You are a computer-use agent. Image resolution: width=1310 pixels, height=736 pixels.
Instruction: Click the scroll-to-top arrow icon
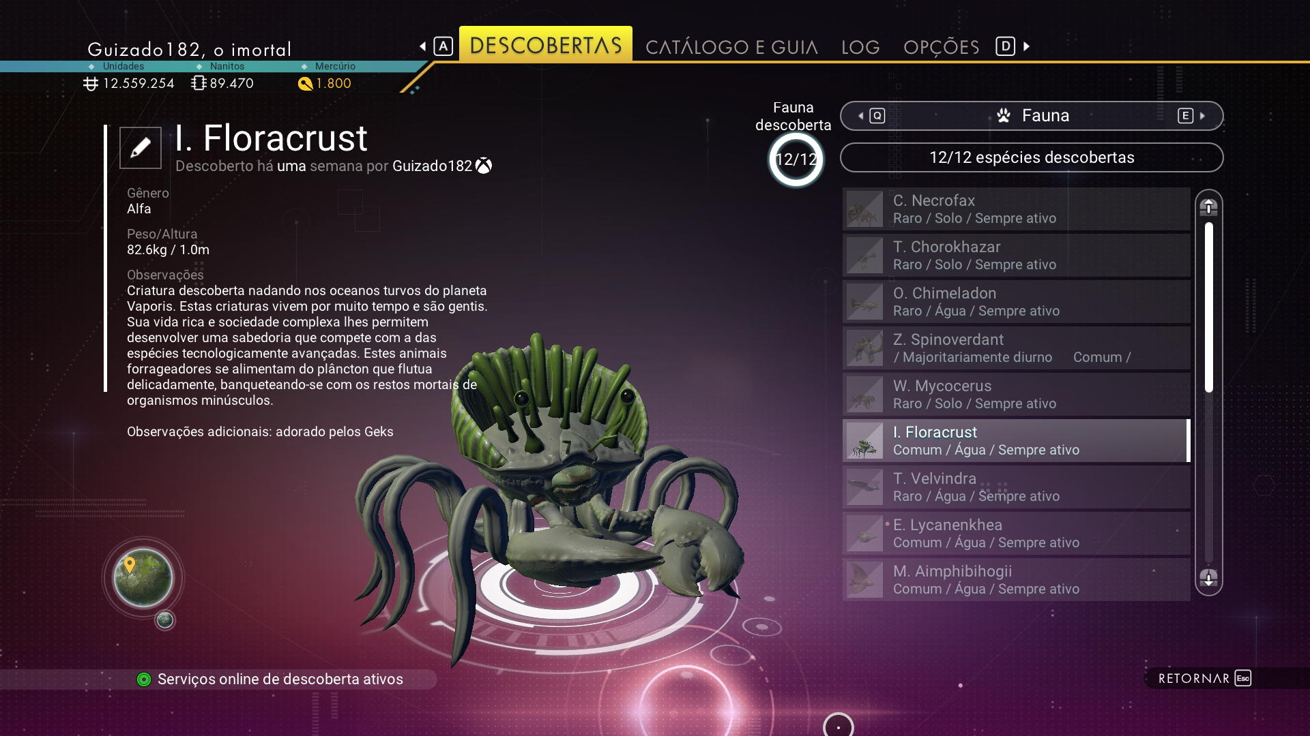(x=1208, y=207)
